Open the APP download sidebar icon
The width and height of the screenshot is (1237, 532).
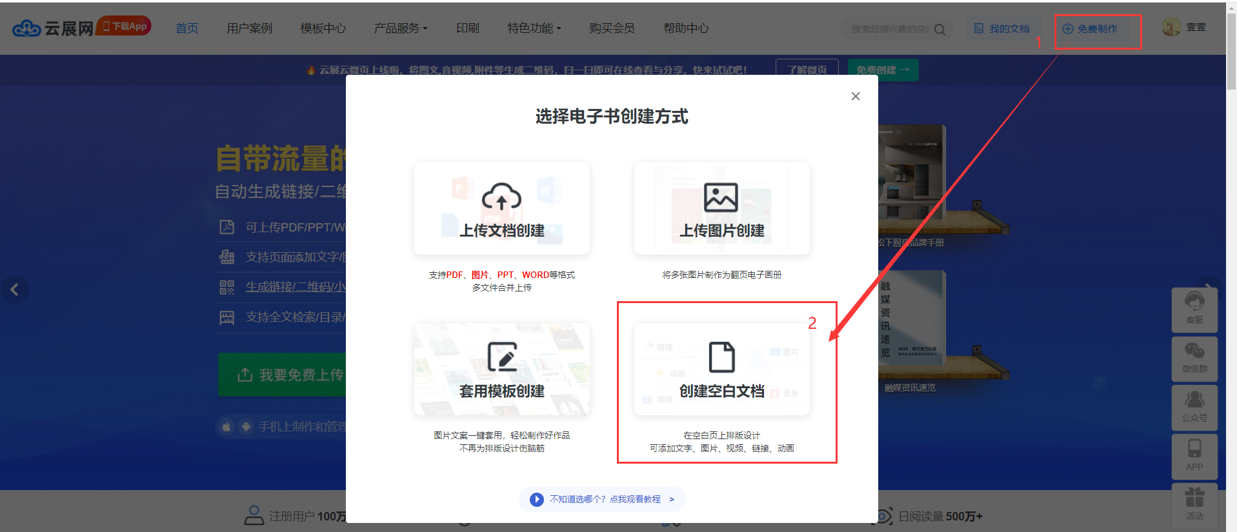(x=1194, y=455)
